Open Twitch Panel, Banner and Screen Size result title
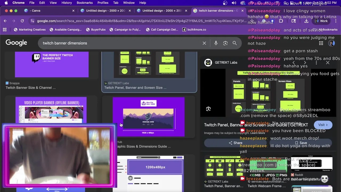341x192 pixels. tap(135, 87)
